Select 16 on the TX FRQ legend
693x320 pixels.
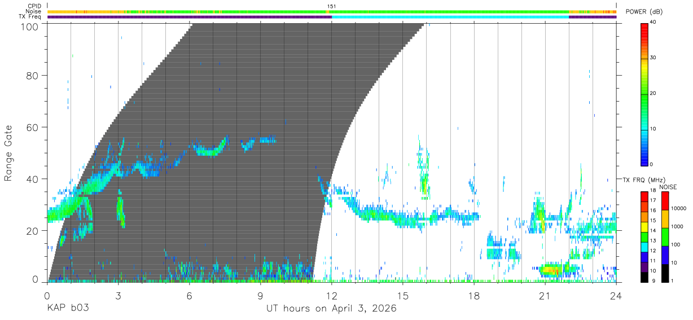653,210
